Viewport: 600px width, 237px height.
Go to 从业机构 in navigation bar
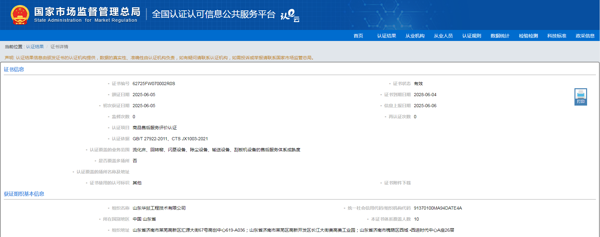click(x=415, y=36)
